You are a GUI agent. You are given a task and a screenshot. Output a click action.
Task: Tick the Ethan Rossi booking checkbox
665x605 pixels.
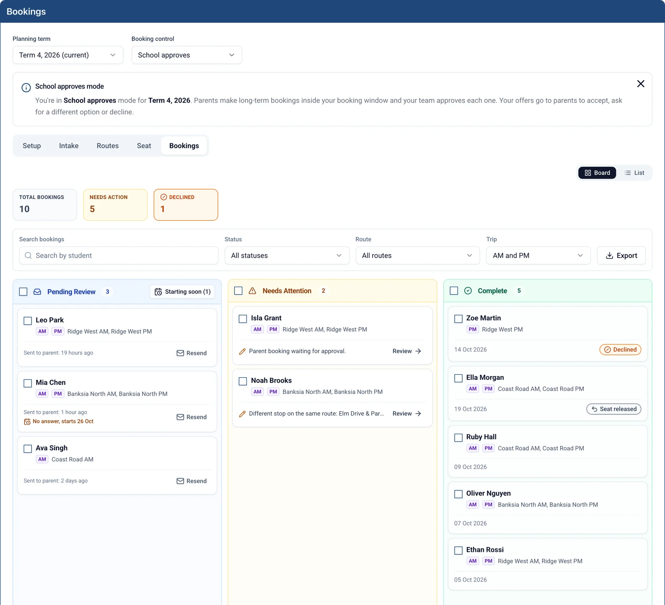458,551
